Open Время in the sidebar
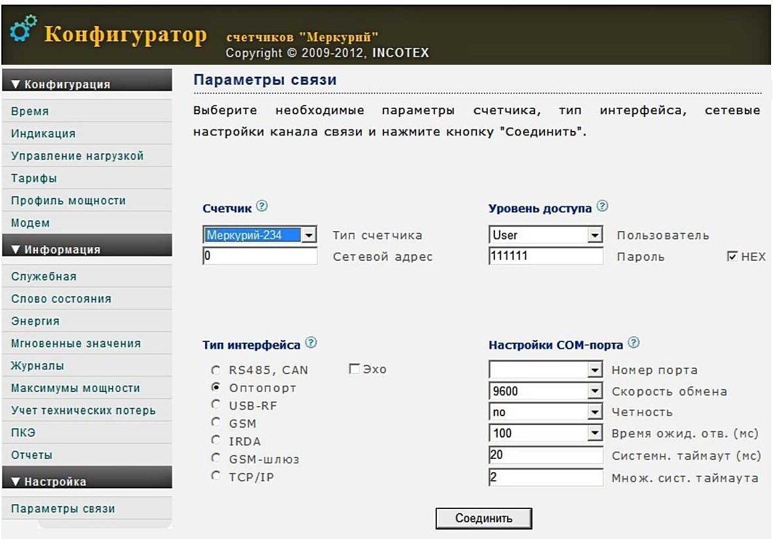The height and width of the screenshot is (539, 773). tap(88, 112)
